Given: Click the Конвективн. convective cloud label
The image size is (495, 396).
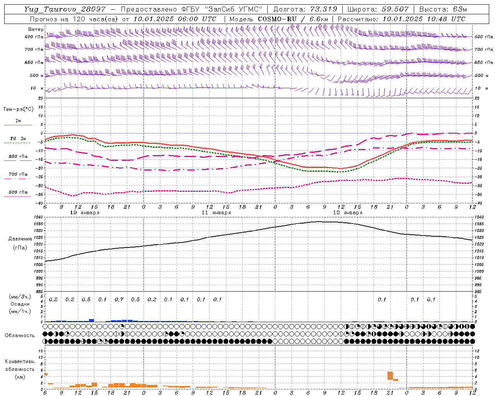Looking at the screenshot, I should point(20,362).
